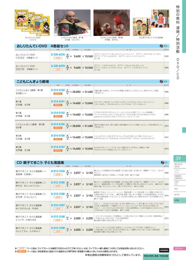This screenshot has width=186, height=260.
Task: Click the DVD disc icon in おしりたんていDVD header
Action: 161,46
